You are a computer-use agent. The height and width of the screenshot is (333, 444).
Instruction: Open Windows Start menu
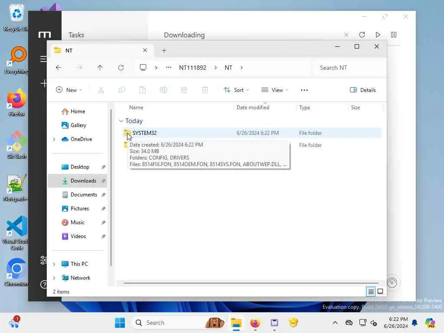(x=120, y=323)
